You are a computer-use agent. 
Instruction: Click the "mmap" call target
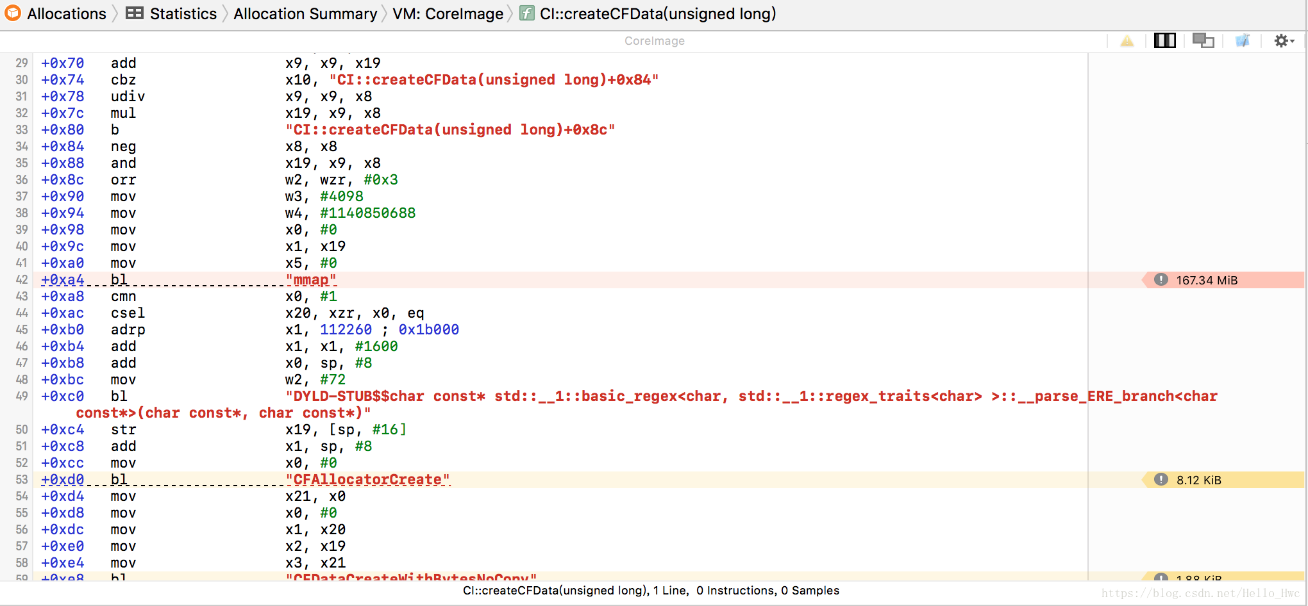(311, 280)
